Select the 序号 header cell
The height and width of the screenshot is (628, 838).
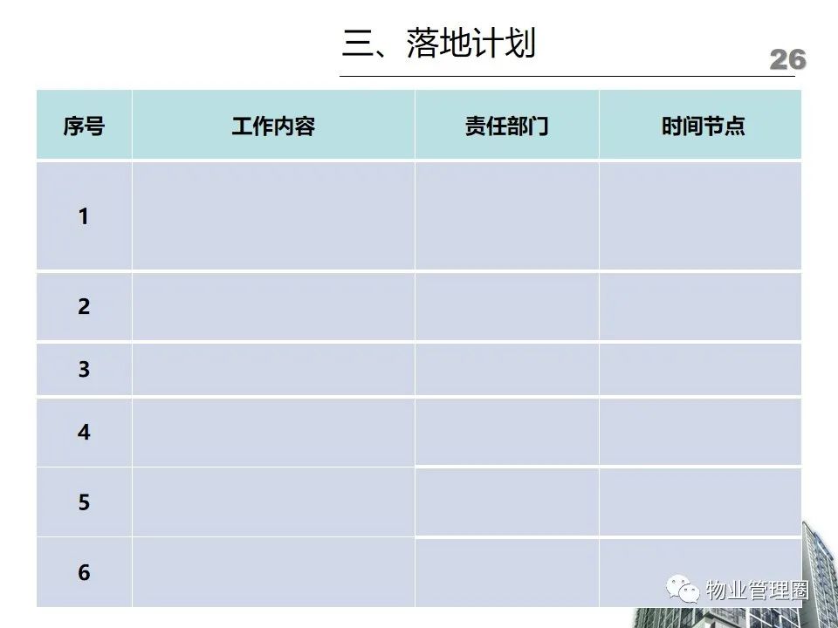coord(84,125)
